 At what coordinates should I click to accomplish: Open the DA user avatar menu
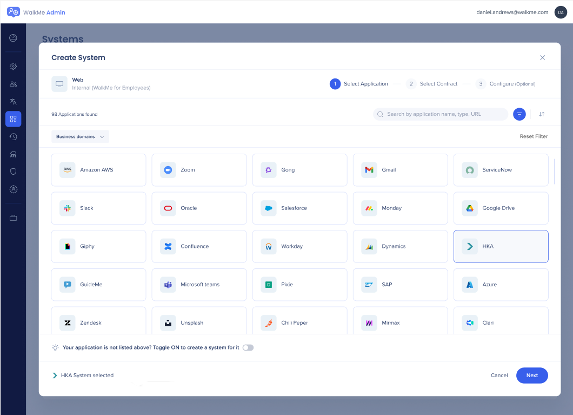pos(561,12)
